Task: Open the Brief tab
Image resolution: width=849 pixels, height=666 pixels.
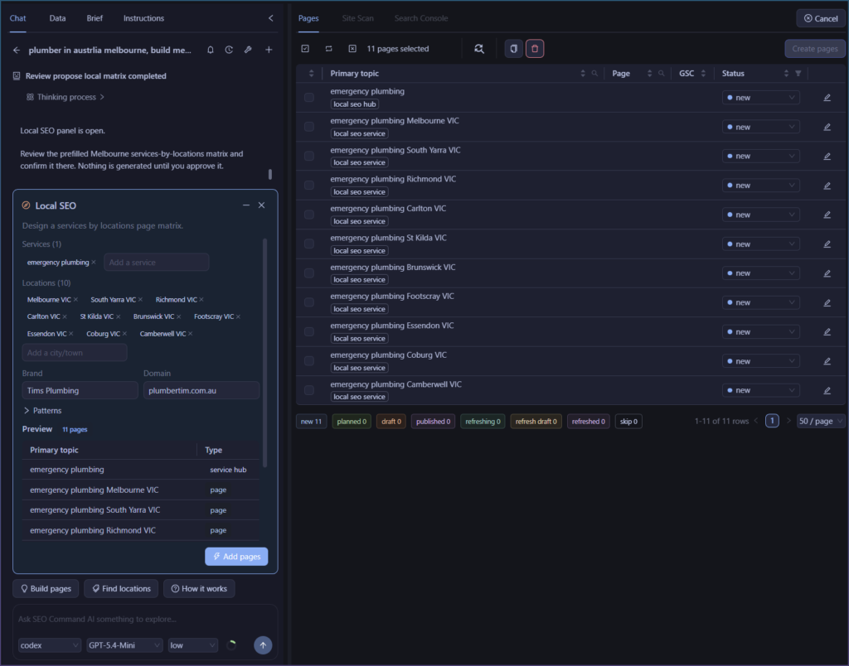Action: click(95, 18)
